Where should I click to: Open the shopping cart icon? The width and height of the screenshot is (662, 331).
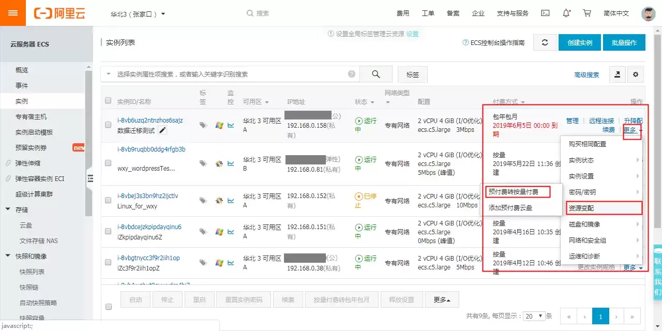click(587, 13)
